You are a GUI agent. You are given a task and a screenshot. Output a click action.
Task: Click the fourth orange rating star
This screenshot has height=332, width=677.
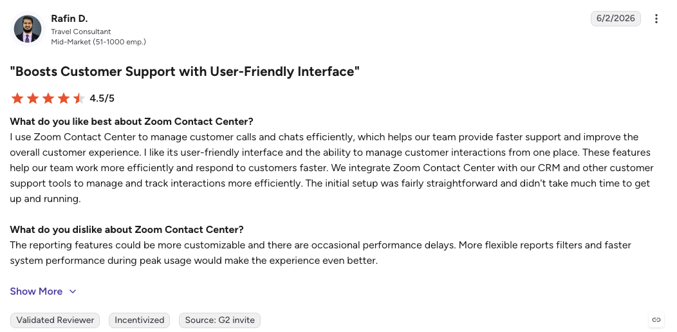pos(64,98)
